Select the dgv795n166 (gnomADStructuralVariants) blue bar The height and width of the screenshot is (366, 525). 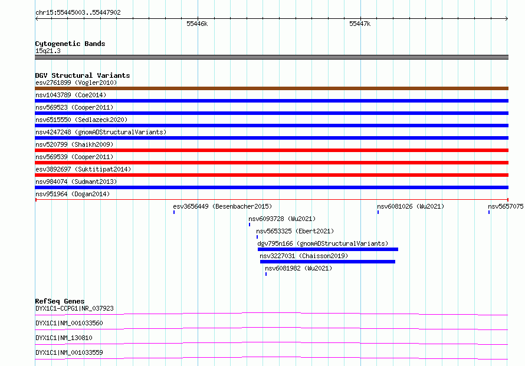tap(328, 249)
